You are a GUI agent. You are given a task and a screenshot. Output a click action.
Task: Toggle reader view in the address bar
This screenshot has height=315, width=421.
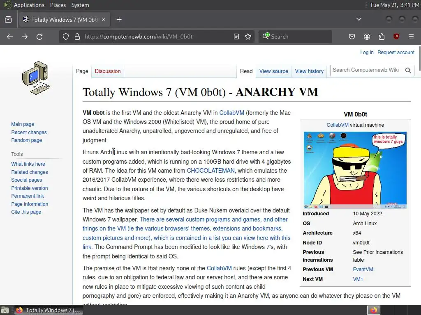point(236,37)
